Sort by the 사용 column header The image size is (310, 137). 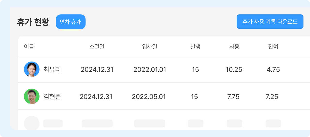tap(234, 47)
